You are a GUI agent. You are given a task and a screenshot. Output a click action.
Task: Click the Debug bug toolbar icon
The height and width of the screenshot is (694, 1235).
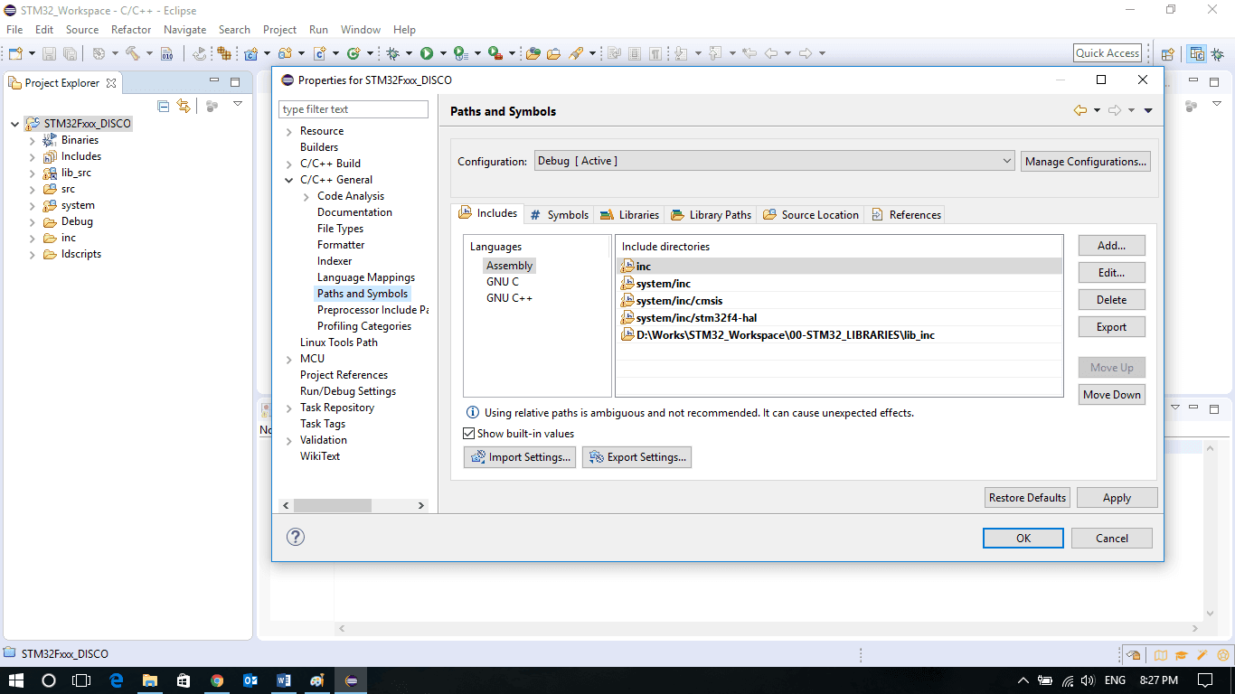(392, 53)
